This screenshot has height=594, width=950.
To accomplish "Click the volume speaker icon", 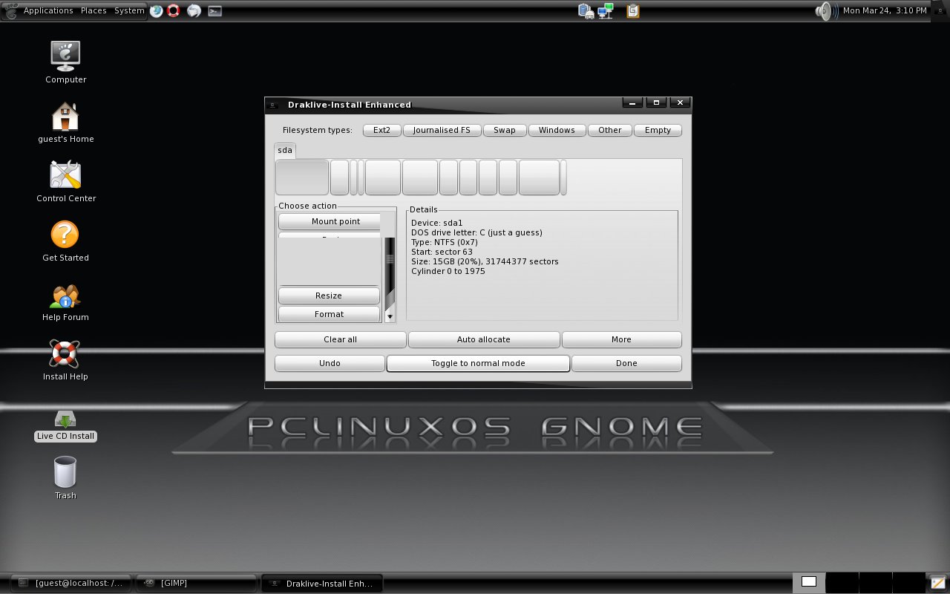I will coord(826,10).
